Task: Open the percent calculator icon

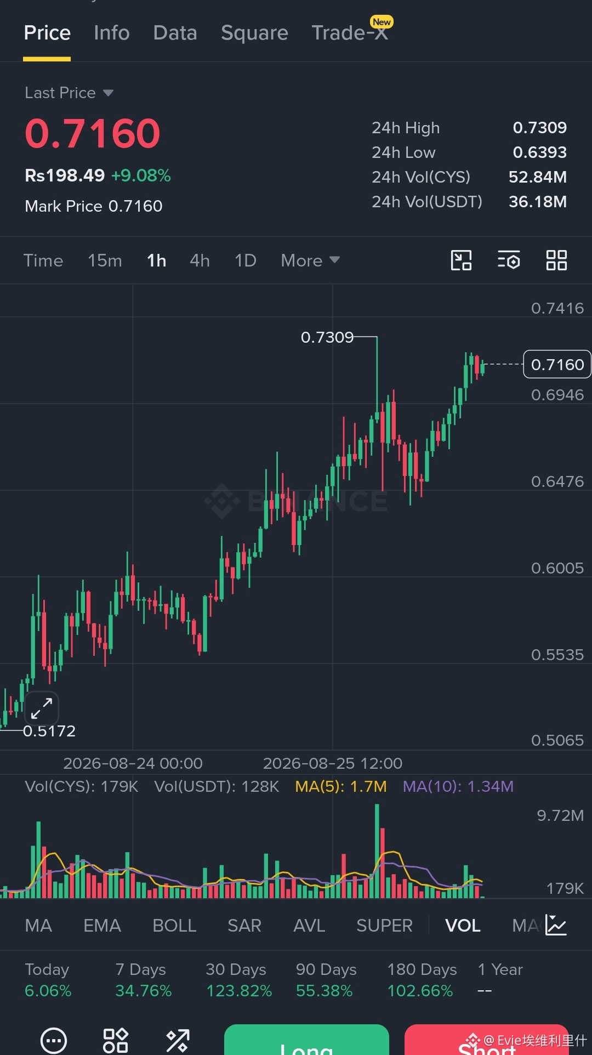Action: pyautogui.click(x=178, y=1040)
